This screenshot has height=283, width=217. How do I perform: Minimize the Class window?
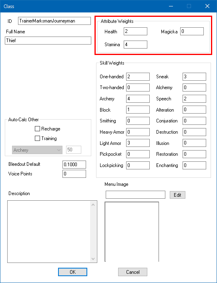[x=171, y=6]
